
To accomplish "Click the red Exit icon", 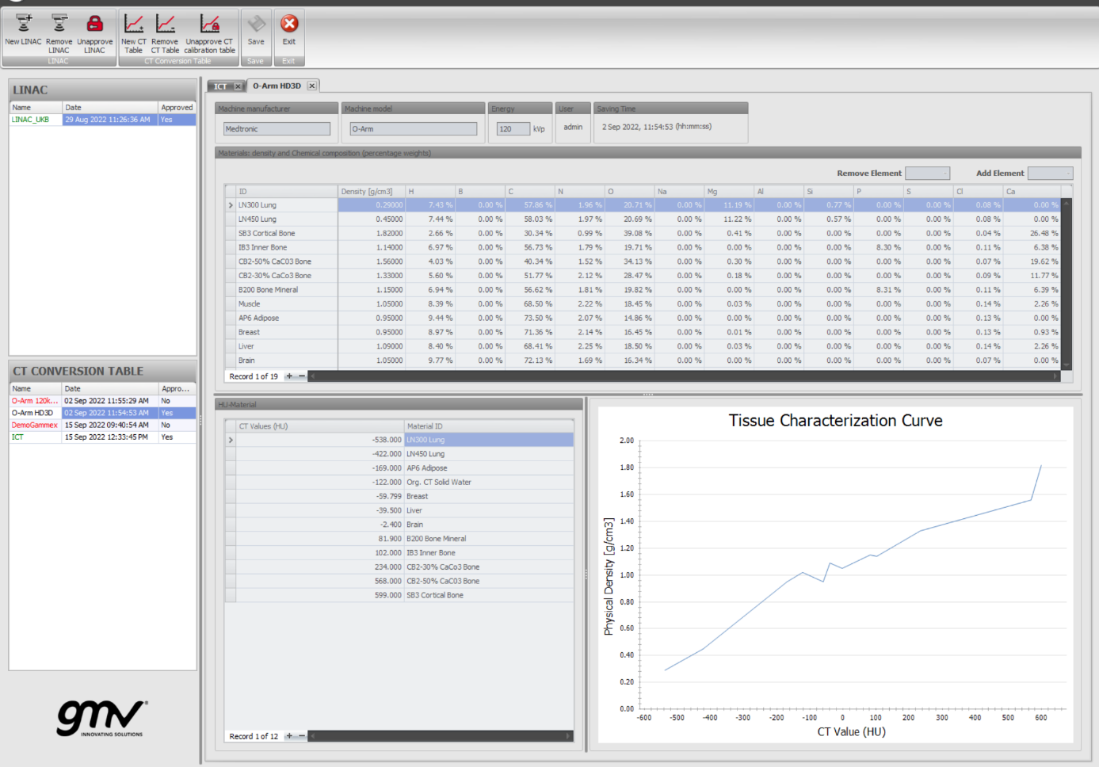I will point(289,24).
